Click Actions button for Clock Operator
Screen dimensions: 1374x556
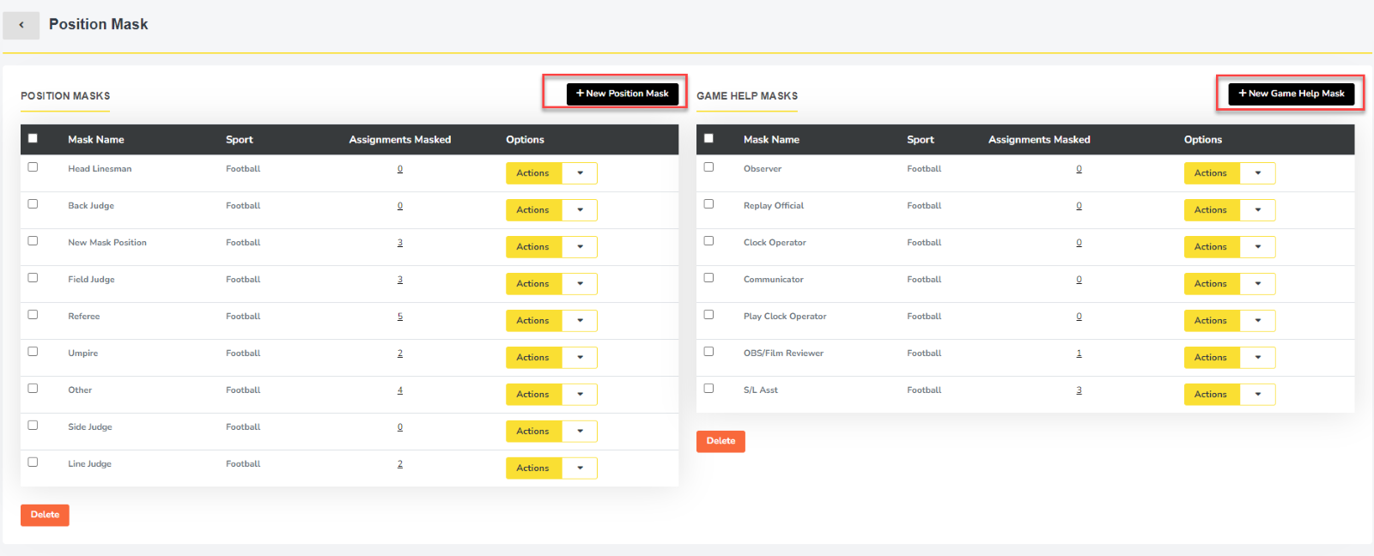coord(1211,247)
